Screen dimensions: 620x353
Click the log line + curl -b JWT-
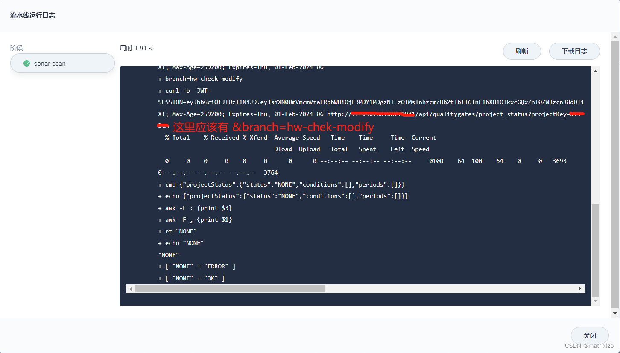[184, 91]
